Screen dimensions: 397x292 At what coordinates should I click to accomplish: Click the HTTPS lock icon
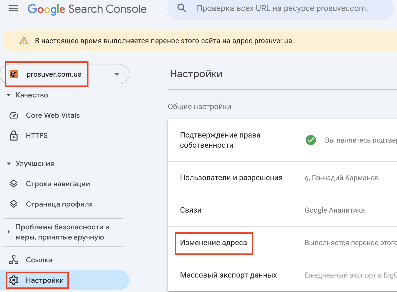pyautogui.click(x=14, y=135)
